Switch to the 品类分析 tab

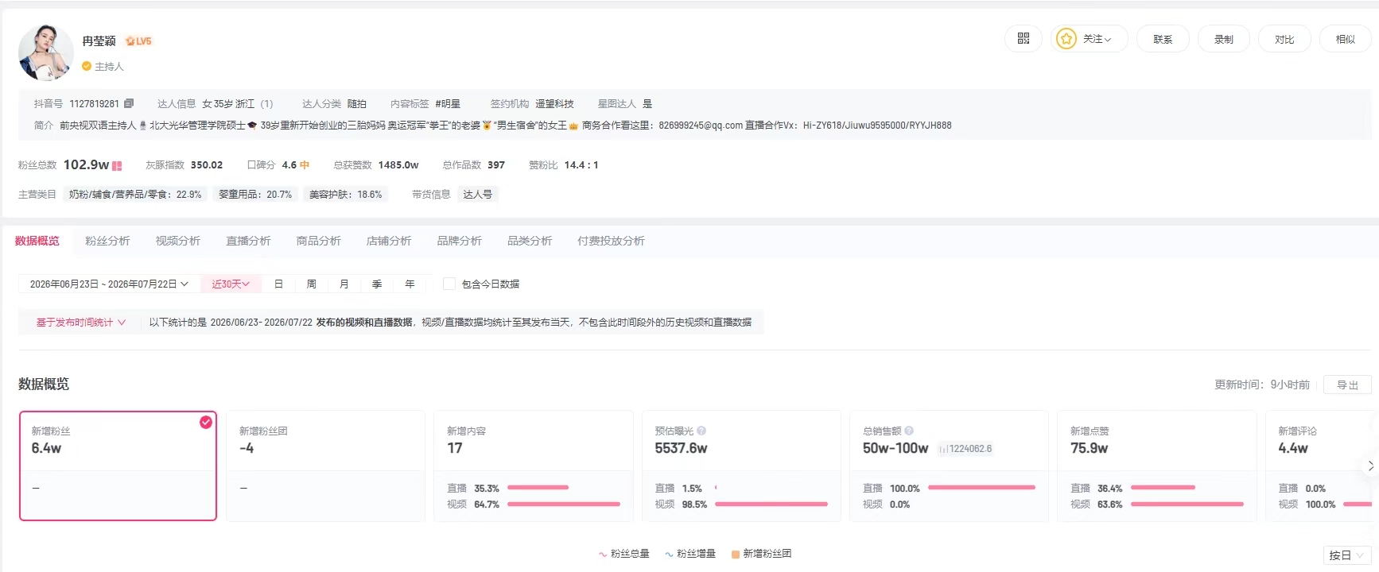[530, 241]
